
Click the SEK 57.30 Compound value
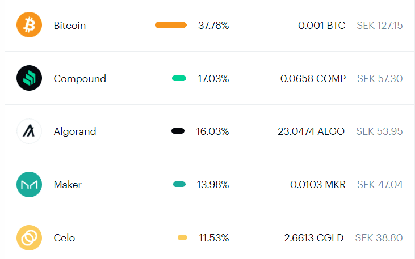[x=380, y=79]
